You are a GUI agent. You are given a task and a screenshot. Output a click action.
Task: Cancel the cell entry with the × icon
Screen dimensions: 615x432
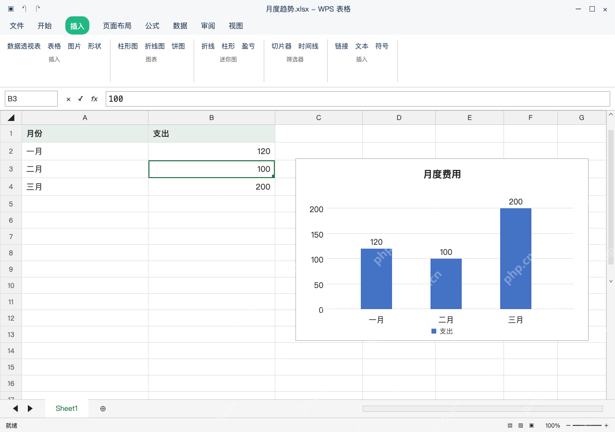pos(68,99)
